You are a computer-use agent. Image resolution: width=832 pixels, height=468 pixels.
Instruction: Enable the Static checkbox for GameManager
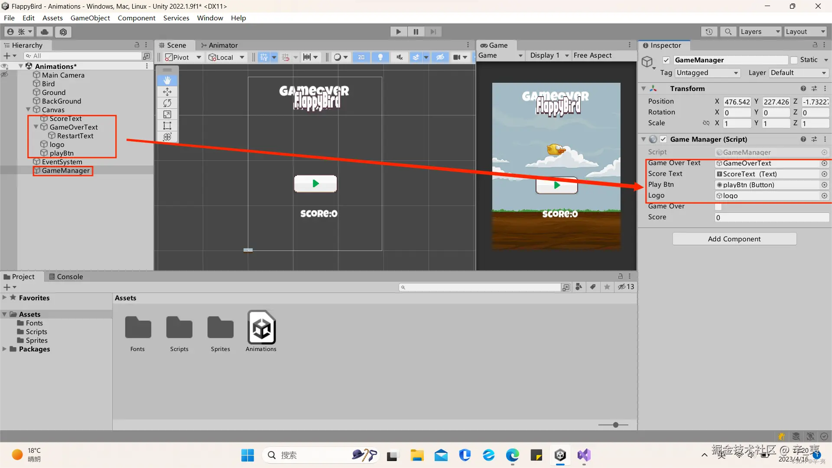pyautogui.click(x=794, y=60)
